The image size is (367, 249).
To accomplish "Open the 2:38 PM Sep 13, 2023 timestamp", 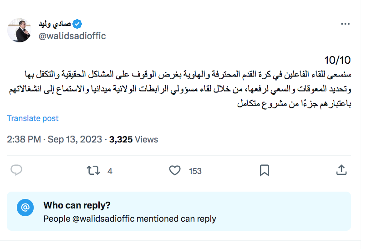I will (x=55, y=139).
